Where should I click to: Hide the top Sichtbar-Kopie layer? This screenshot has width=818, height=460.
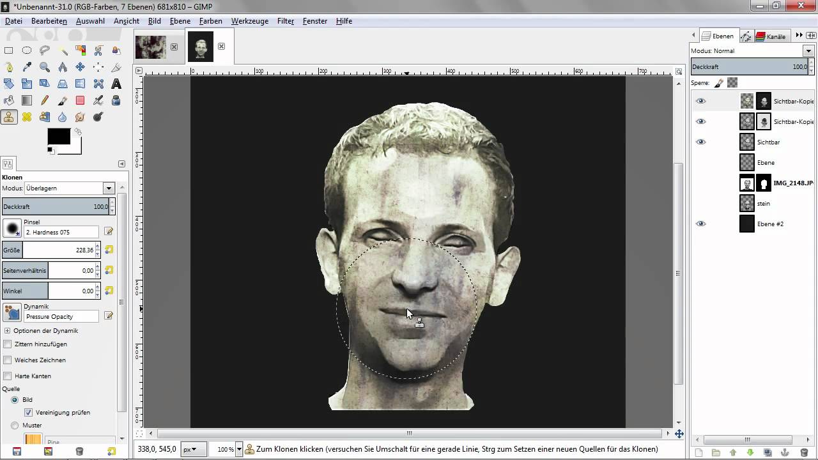[701, 101]
